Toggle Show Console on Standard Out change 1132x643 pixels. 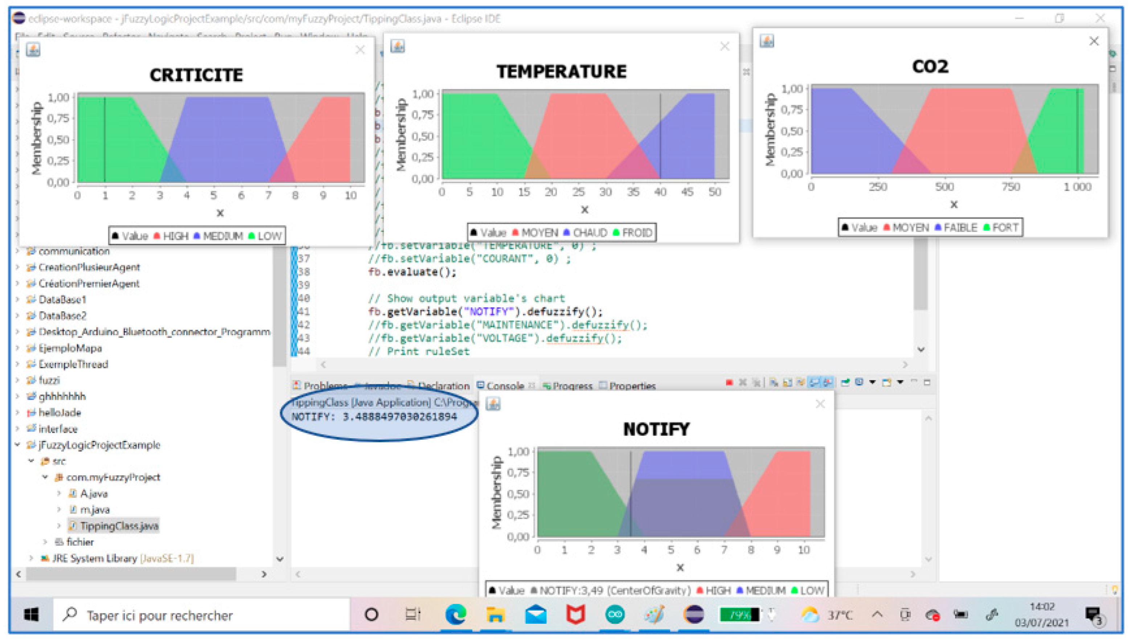(x=815, y=382)
